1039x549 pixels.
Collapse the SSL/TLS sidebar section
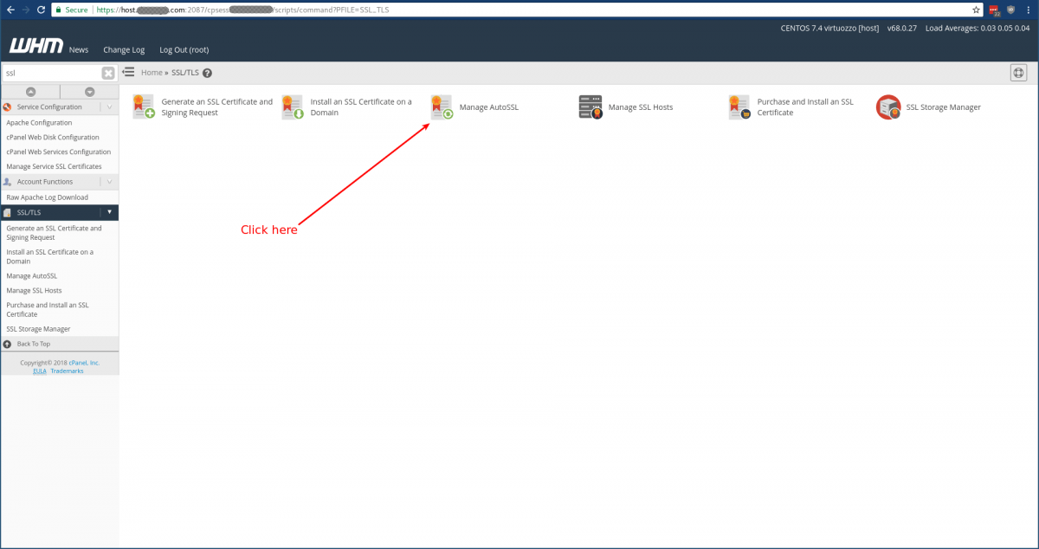coord(110,212)
